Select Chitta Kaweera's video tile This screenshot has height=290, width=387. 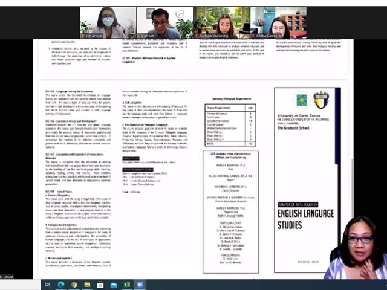pyautogui.click(x=278, y=22)
